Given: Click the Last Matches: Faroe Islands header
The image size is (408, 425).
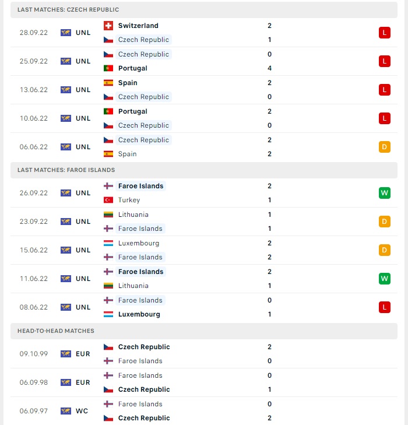Looking at the screenshot, I should coord(204,170).
